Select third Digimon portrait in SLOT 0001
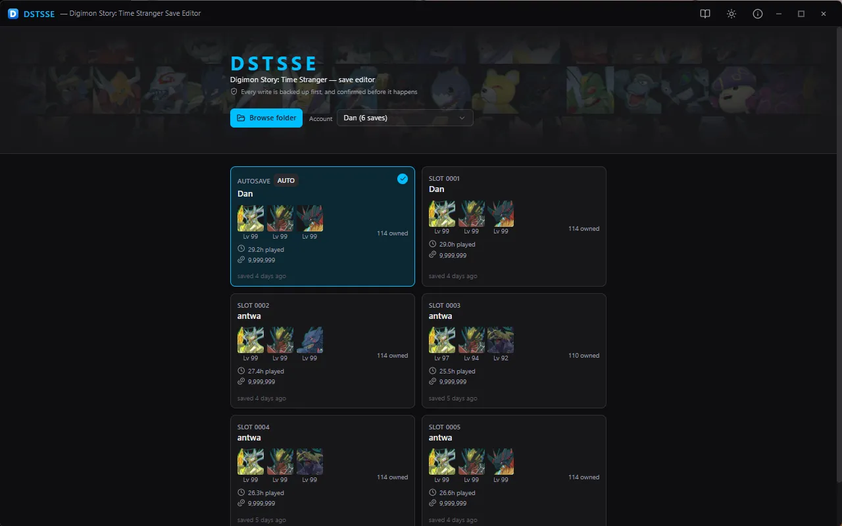This screenshot has width=842, height=526. [x=501, y=214]
